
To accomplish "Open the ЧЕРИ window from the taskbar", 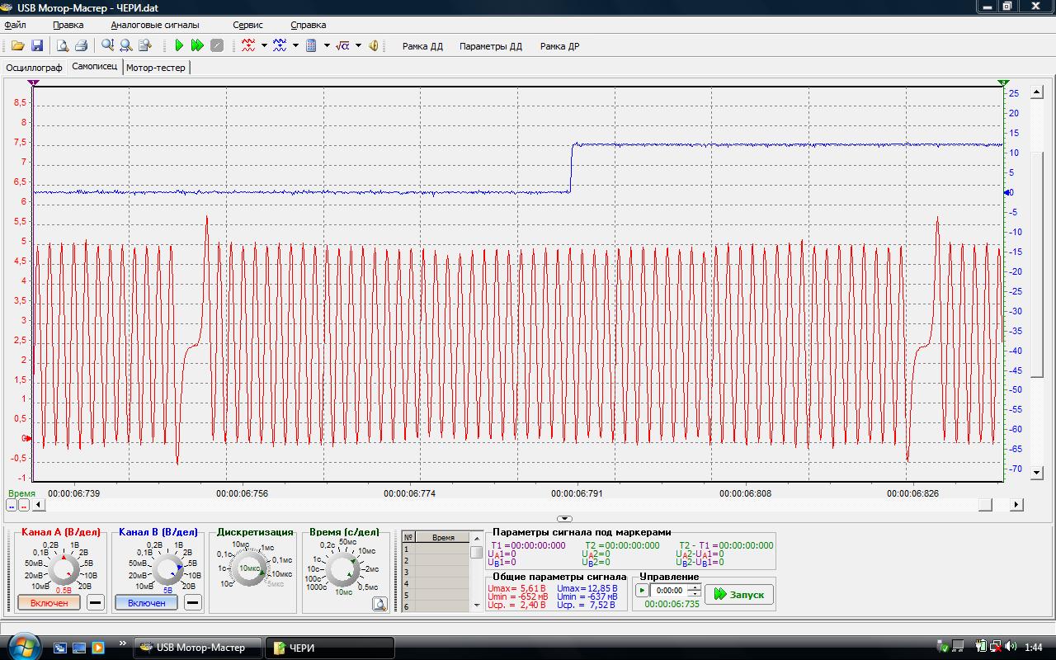I will coord(329,648).
